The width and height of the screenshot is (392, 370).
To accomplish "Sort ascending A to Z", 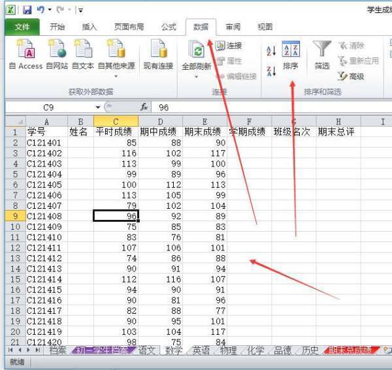I will coord(271,51).
